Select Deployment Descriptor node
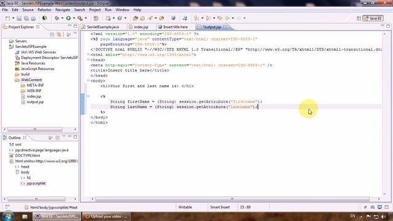The width and height of the screenshot is (393, 221). pos(49,58)
